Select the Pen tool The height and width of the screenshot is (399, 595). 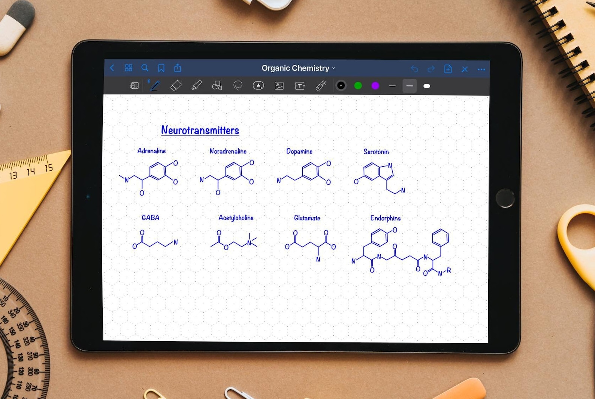tap(154, 85)
